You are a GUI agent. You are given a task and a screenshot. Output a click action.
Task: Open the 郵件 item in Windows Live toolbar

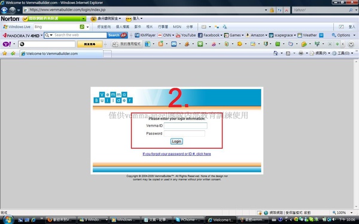(x=138, y=27)
